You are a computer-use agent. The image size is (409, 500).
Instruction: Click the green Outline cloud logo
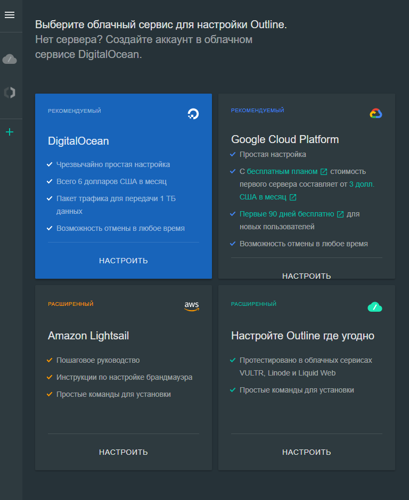[375, 307]
